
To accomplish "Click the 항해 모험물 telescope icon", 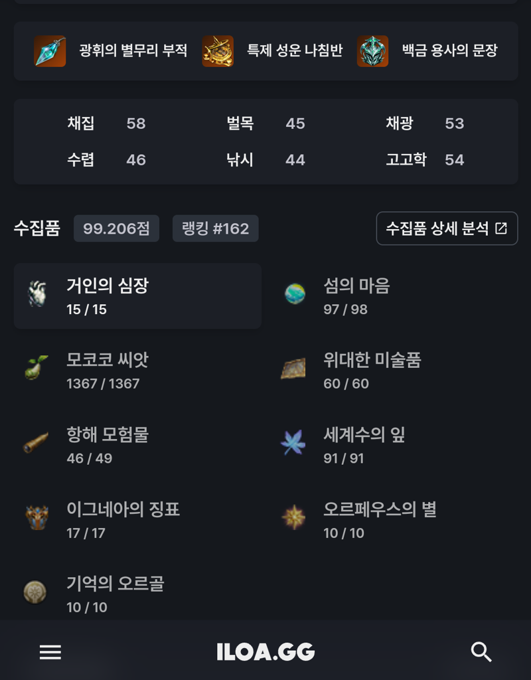I will [36, 443].
